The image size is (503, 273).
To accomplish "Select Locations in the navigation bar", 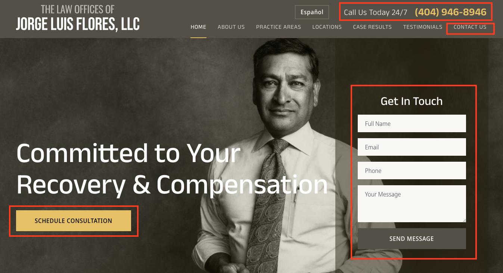I will [327, 27].
